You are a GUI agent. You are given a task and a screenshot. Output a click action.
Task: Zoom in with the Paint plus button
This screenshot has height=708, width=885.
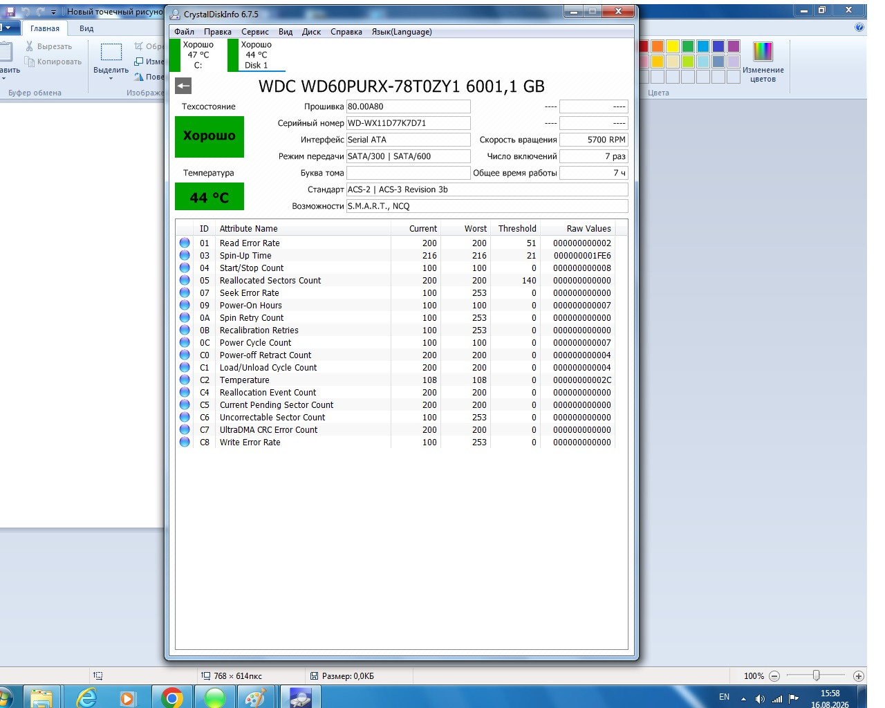[x=859, y=676]
